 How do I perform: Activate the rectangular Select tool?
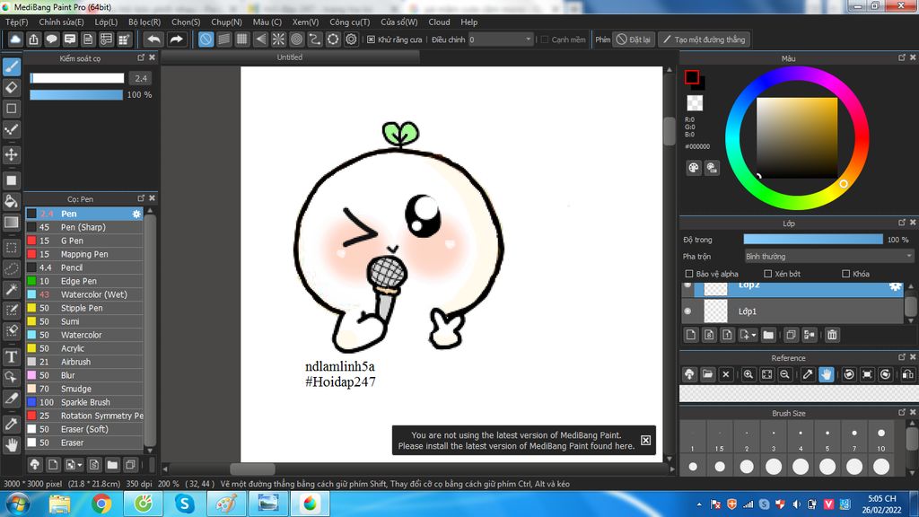coord(12,248)
